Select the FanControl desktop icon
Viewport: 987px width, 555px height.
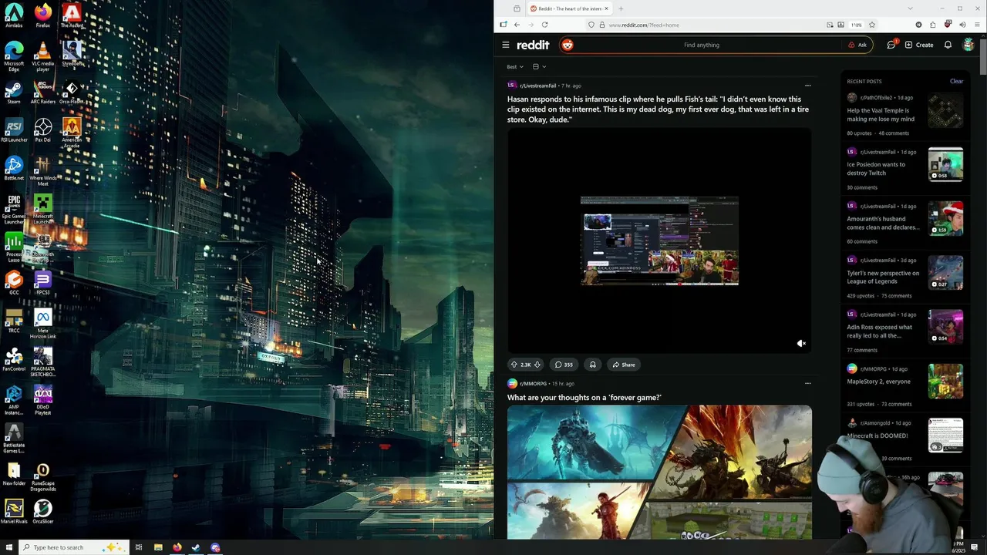tap(14, 358)
